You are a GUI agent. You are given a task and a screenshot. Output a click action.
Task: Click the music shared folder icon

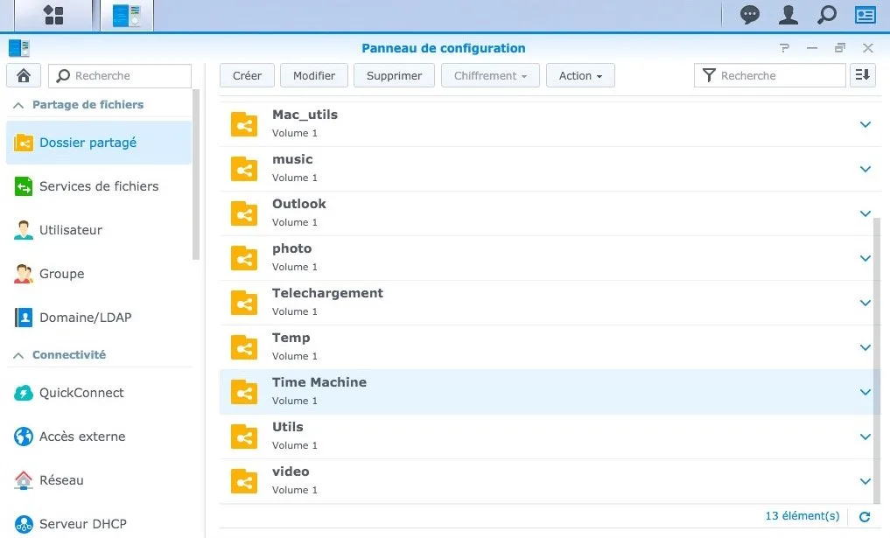(x=244, y=169)
